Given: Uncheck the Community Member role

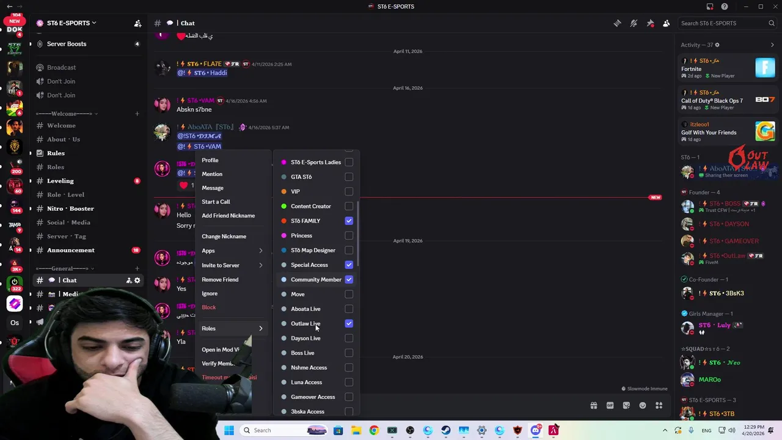Looking at the screenshot, I should point(349,279).
